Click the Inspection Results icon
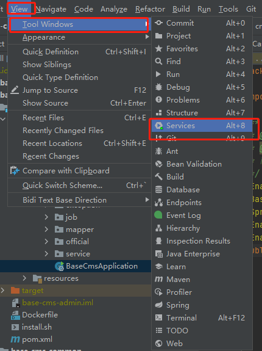The width and height of the screenshot is (262, 351). 158,241
